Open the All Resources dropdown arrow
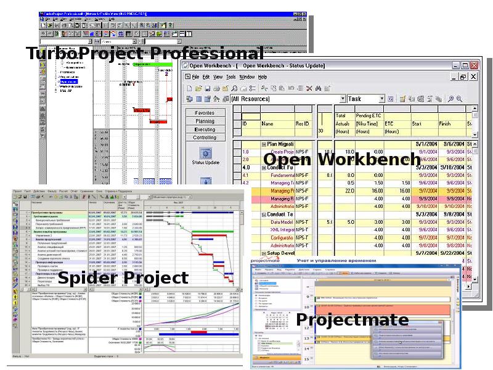This screenshot has width=493, height=370. click(x=343, y=99)
